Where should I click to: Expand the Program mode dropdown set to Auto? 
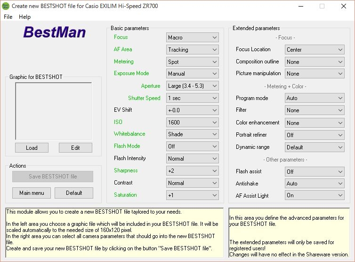coord(315,98)
